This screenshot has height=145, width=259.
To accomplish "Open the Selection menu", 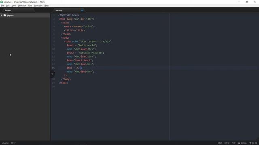I will tap(22, 6).
